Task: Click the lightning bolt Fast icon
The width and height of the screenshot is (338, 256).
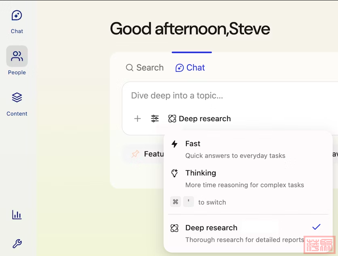Action: pyautogui.click(x=175, y=144)
